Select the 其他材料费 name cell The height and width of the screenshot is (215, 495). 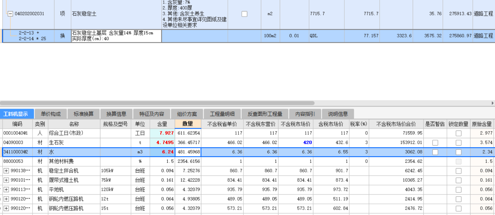(x=74, y=161)
